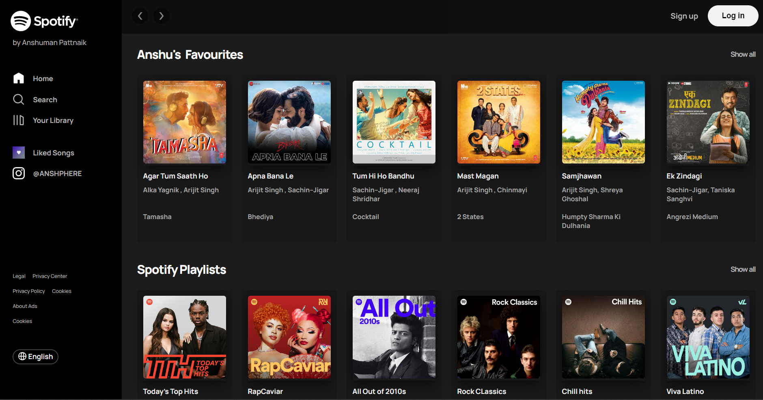763x400 pixels.
Task: Click the Search magnifier icon
Action: pyautogui.click(x=19, y=99)
